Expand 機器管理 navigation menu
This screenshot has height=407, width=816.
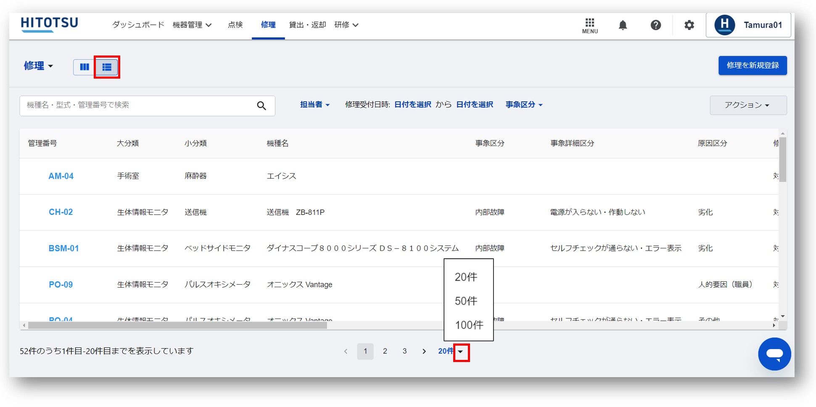click(x=192, y=25)
